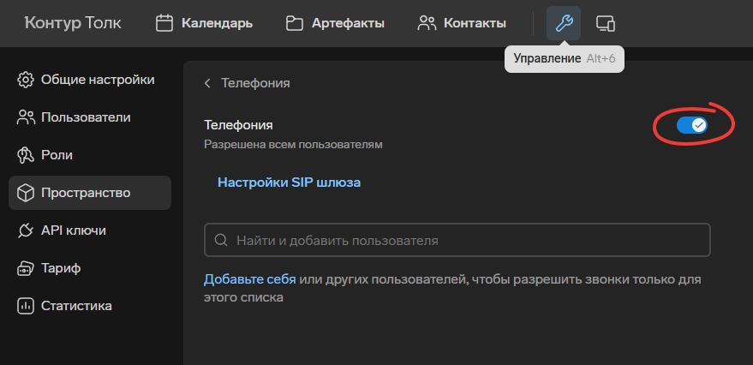Click the devices monitor icon in header

click(x=606, y=23)
